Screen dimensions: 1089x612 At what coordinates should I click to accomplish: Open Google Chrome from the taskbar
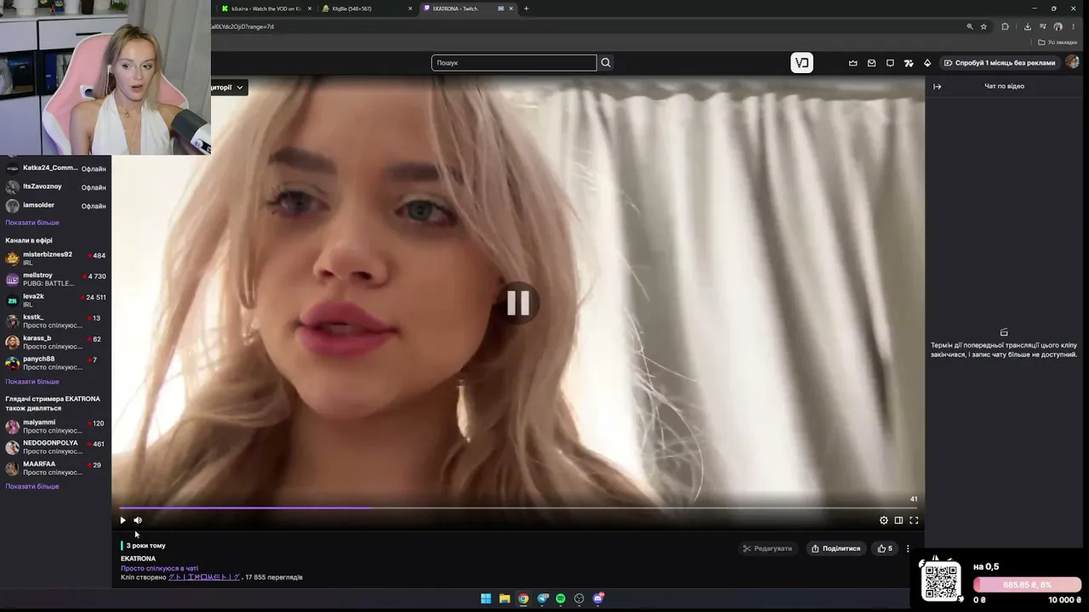(523, 598)
